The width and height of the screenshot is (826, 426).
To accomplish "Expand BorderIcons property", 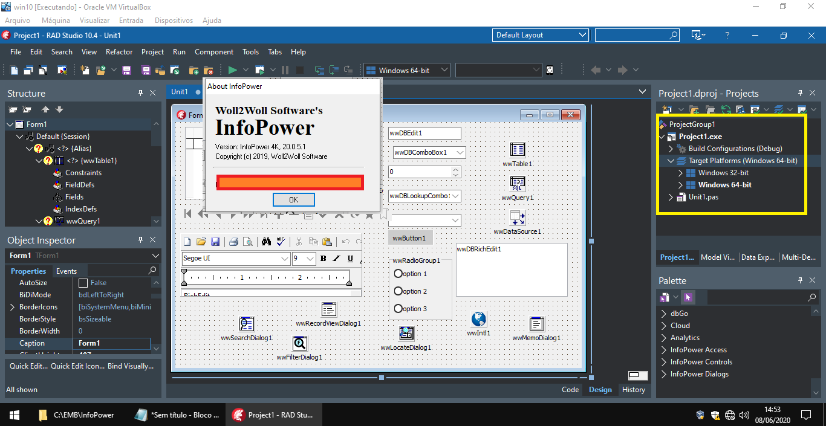I will click(12, 307).
